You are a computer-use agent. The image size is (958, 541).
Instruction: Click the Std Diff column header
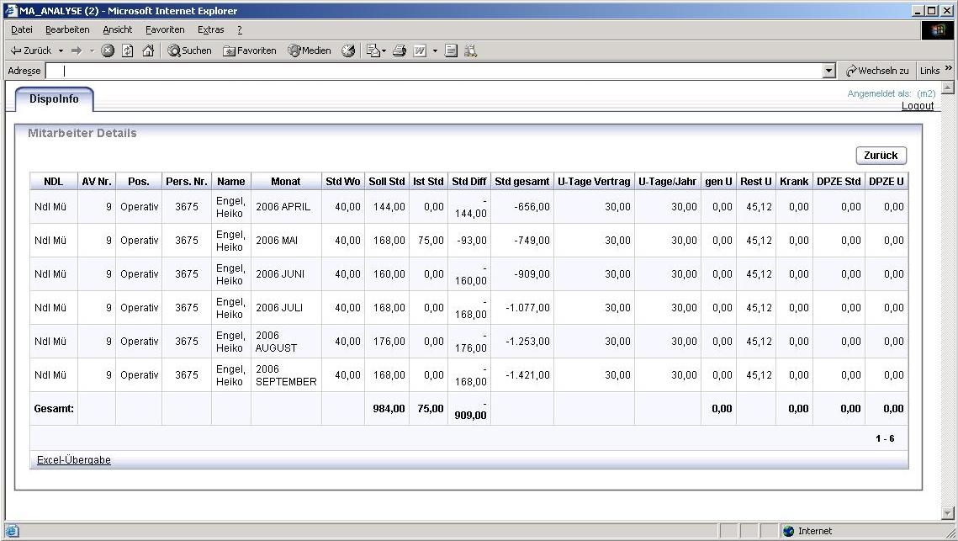click(469, 182)
